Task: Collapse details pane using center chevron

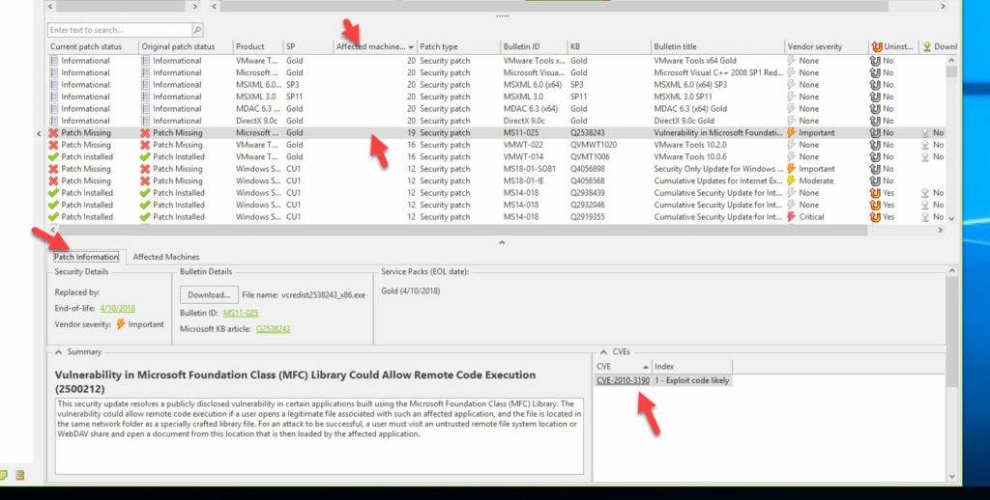Action: tap(501, 242)
